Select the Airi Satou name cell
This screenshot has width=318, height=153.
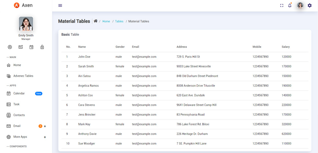coord(84,76)
